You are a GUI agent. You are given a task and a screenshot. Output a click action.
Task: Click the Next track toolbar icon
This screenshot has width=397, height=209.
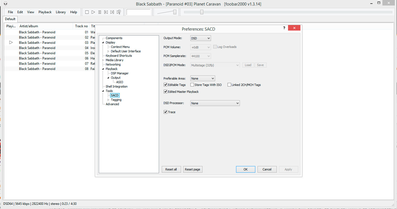click(x=112, y=12)
